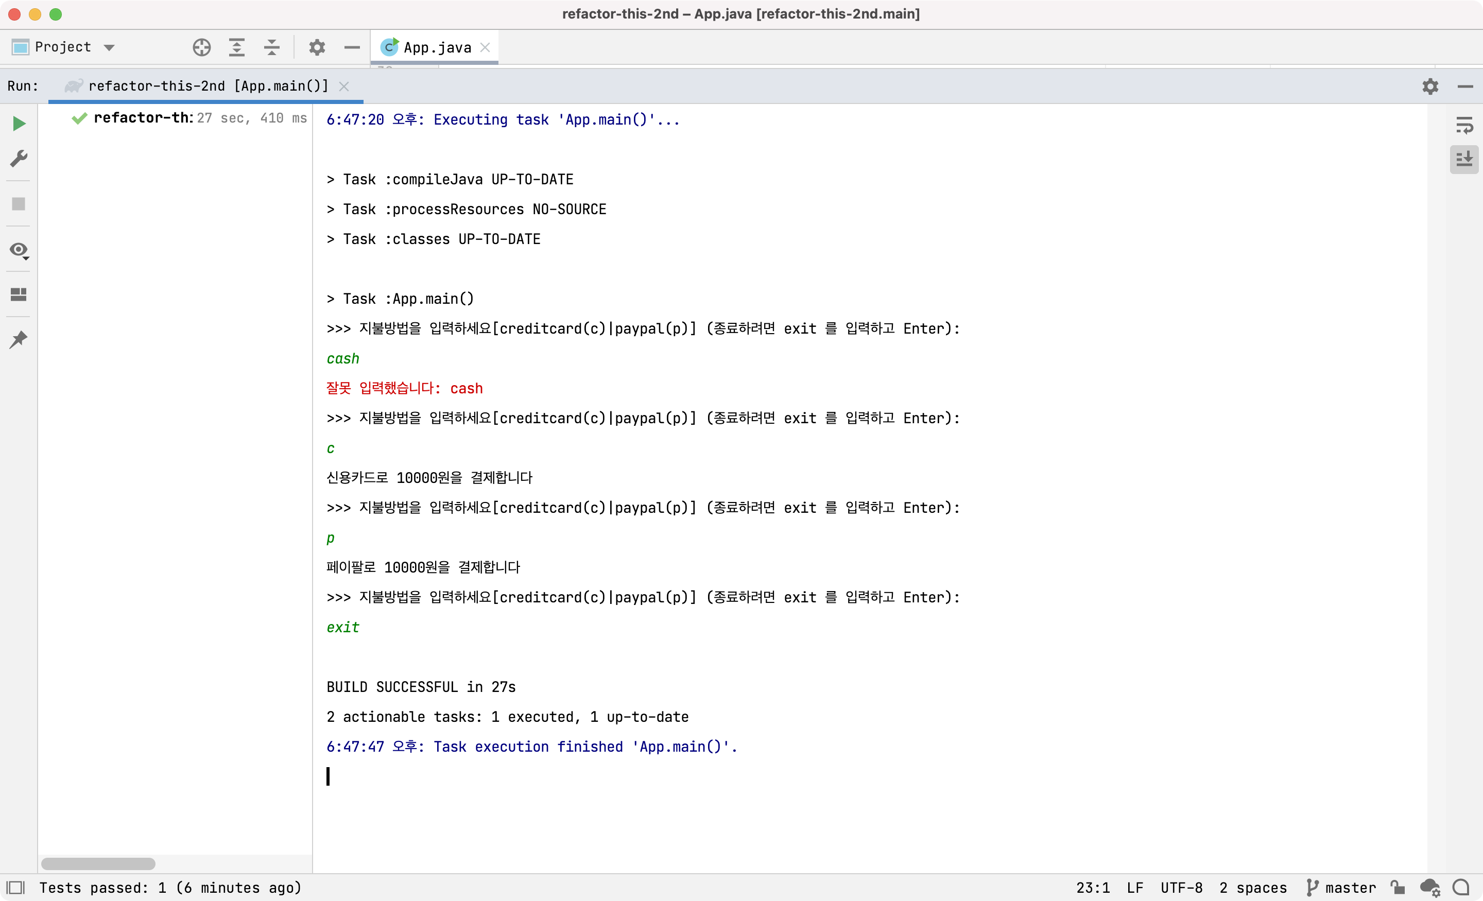Click the LF line separator item

tap(1134, 887)
